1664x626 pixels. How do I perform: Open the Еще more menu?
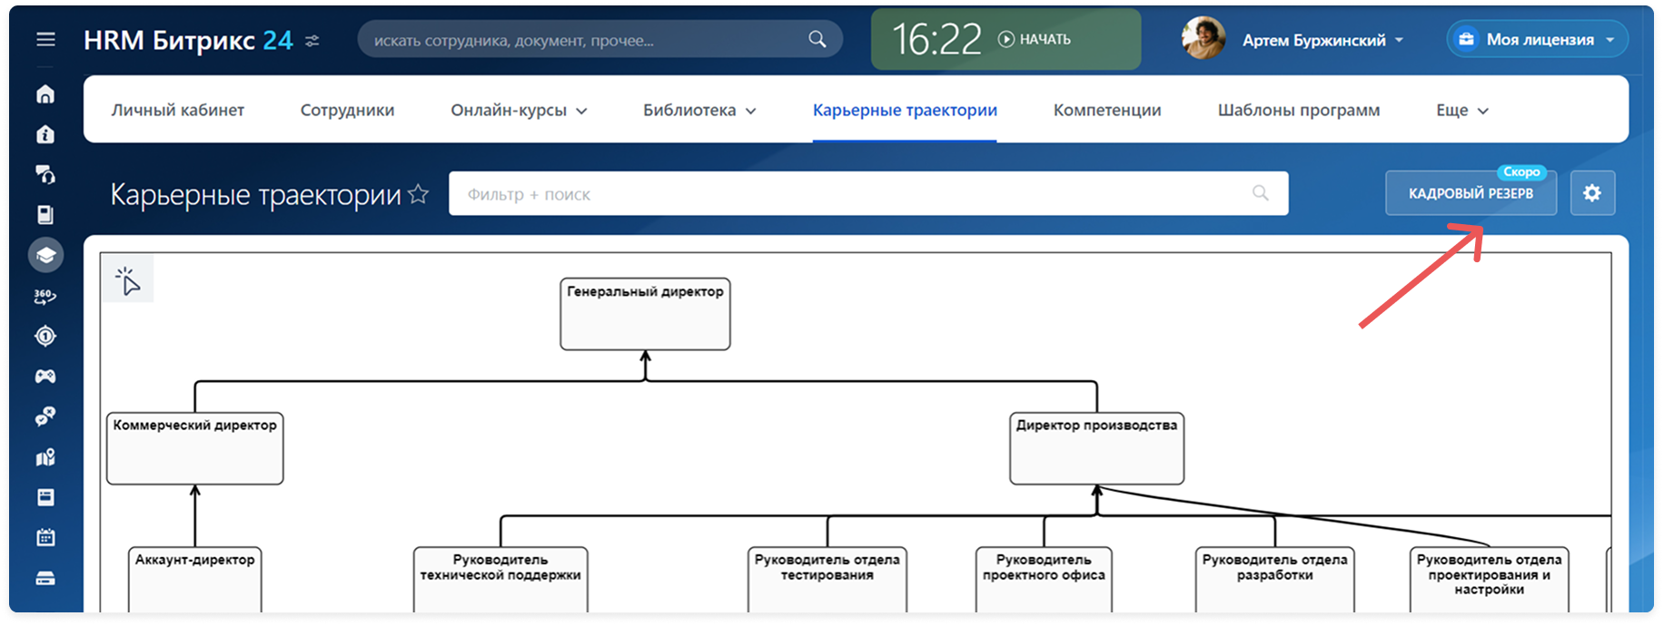(x=1461, y=111)
